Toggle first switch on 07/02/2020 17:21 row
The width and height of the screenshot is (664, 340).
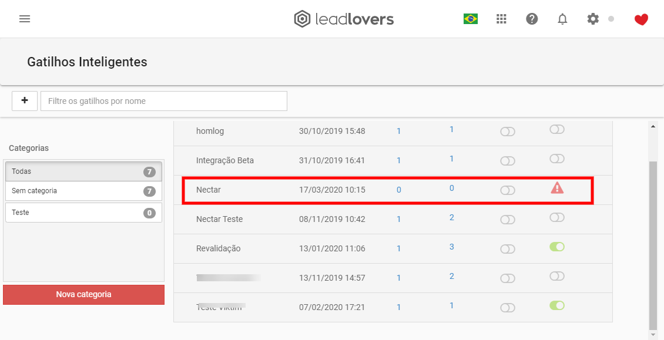507,308
